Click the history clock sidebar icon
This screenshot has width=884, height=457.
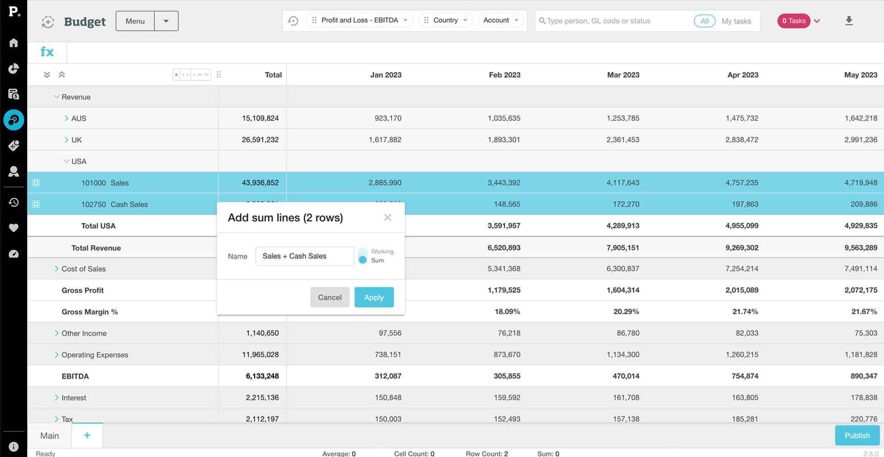[13, 202]
